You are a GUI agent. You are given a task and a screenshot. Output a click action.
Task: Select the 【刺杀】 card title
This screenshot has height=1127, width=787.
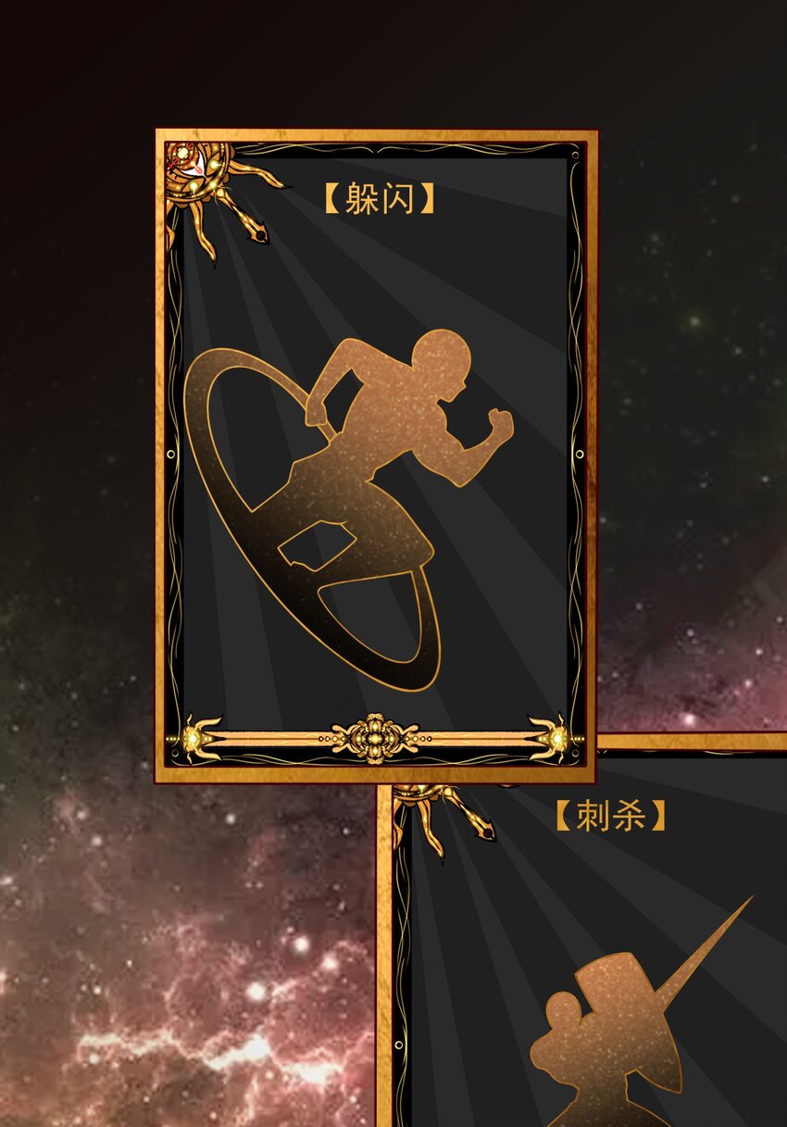tap(610, 816)
